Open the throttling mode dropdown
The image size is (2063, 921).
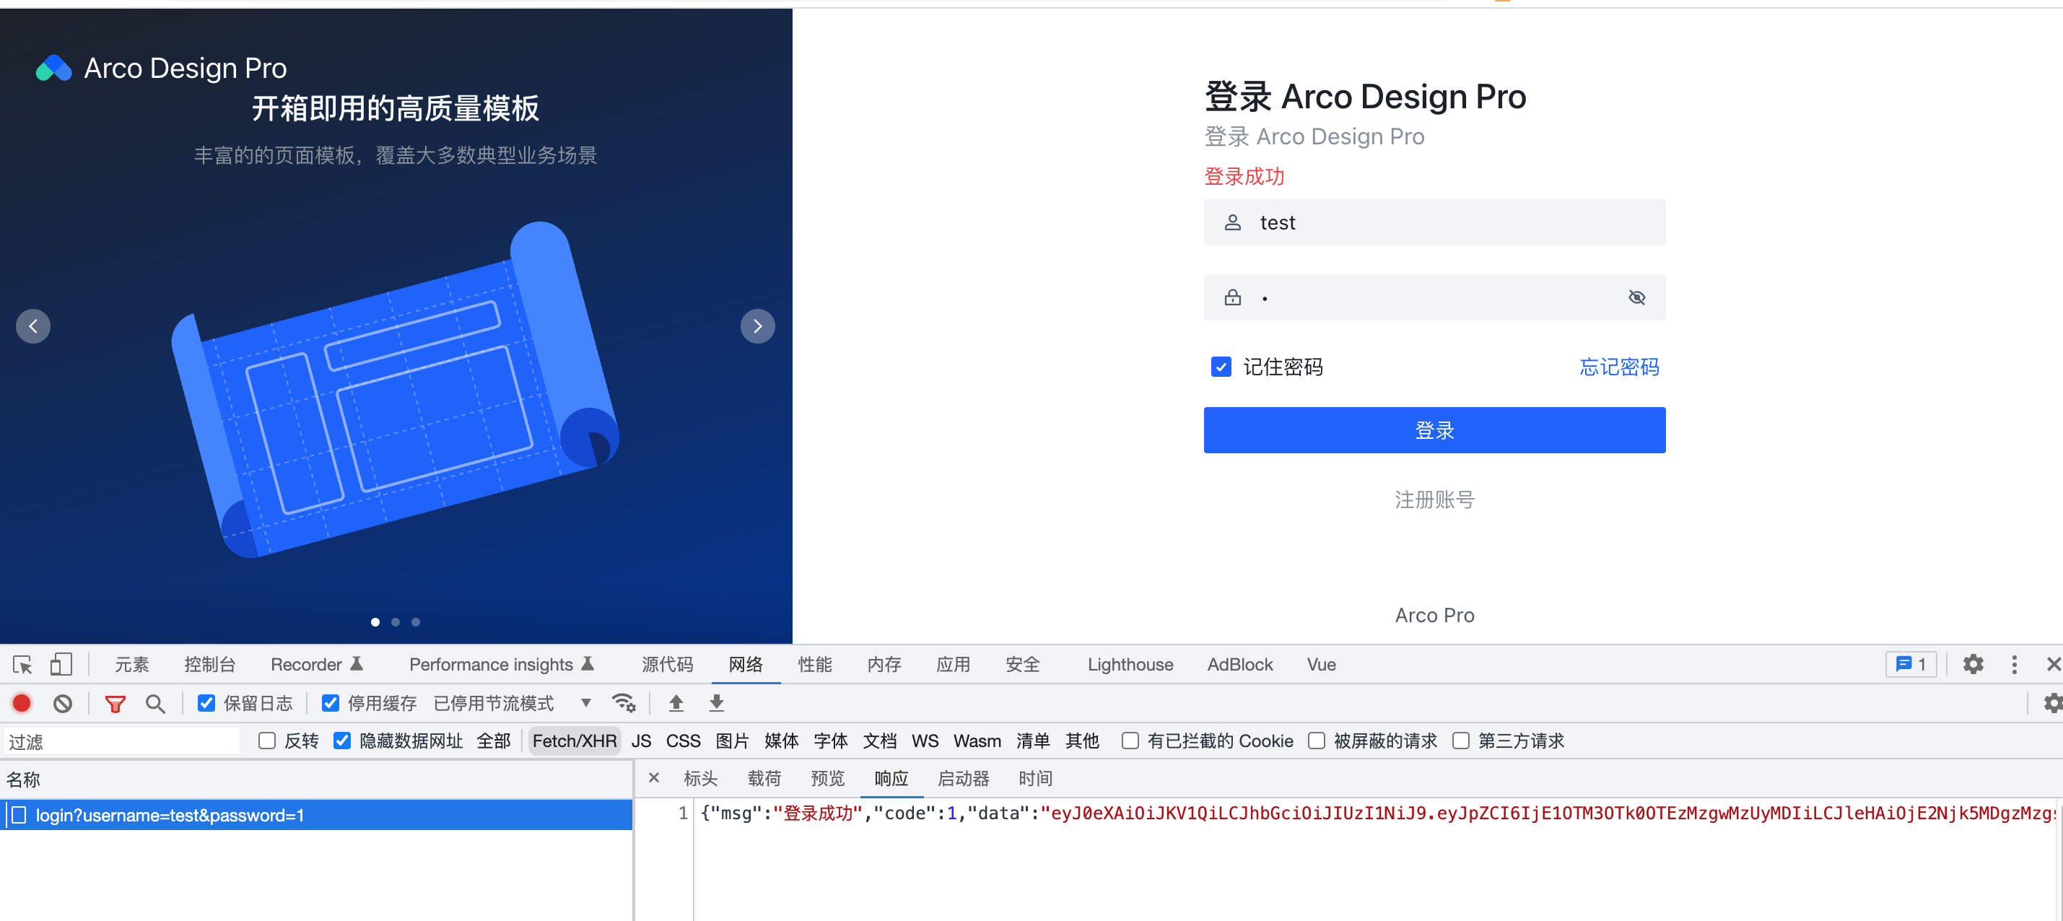tap(512, 703)
